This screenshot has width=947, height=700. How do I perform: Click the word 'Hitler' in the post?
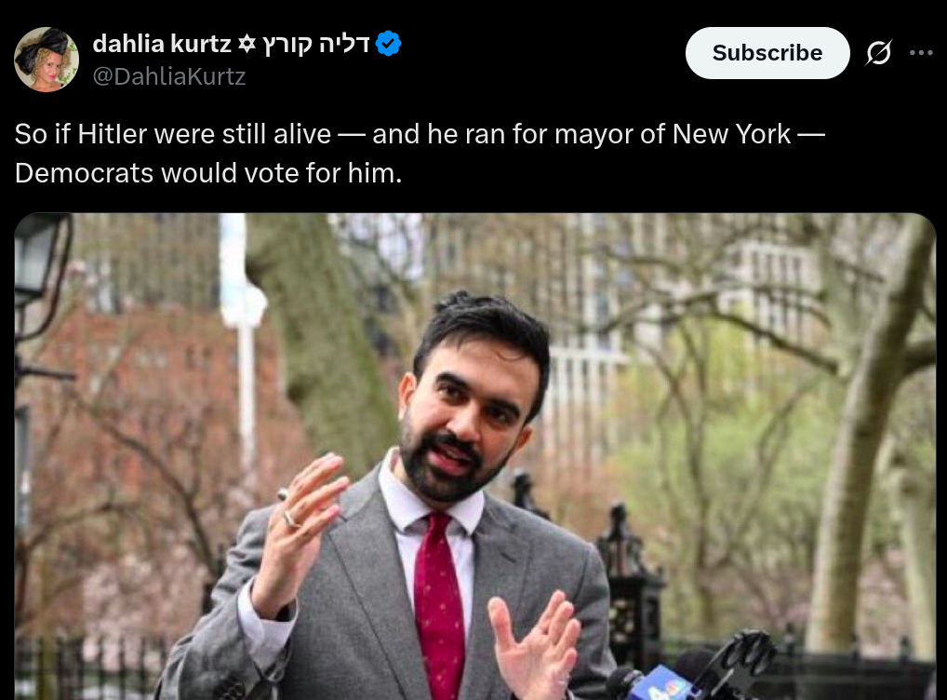(114, 134)
